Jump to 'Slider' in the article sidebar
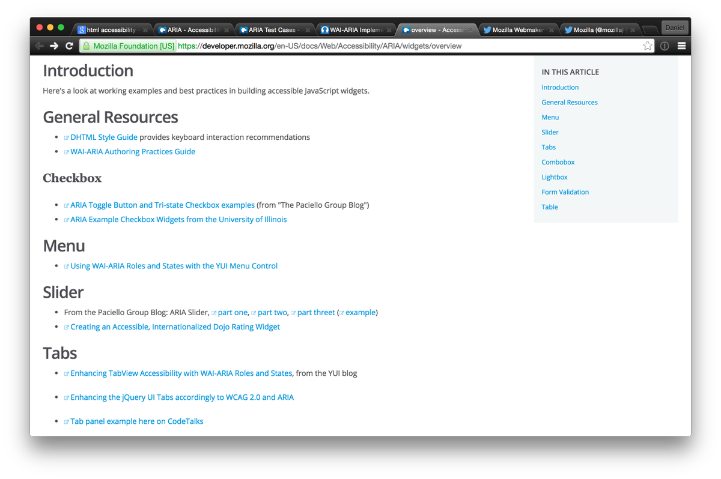Viewport: 721px width, 479px height. [x=550, y=132]
